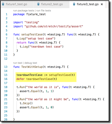This screenshot has height=124, width=112.
Task: Click the Go gopher icon on fixture3_test.go tab
Action: (x=74, y=4)
